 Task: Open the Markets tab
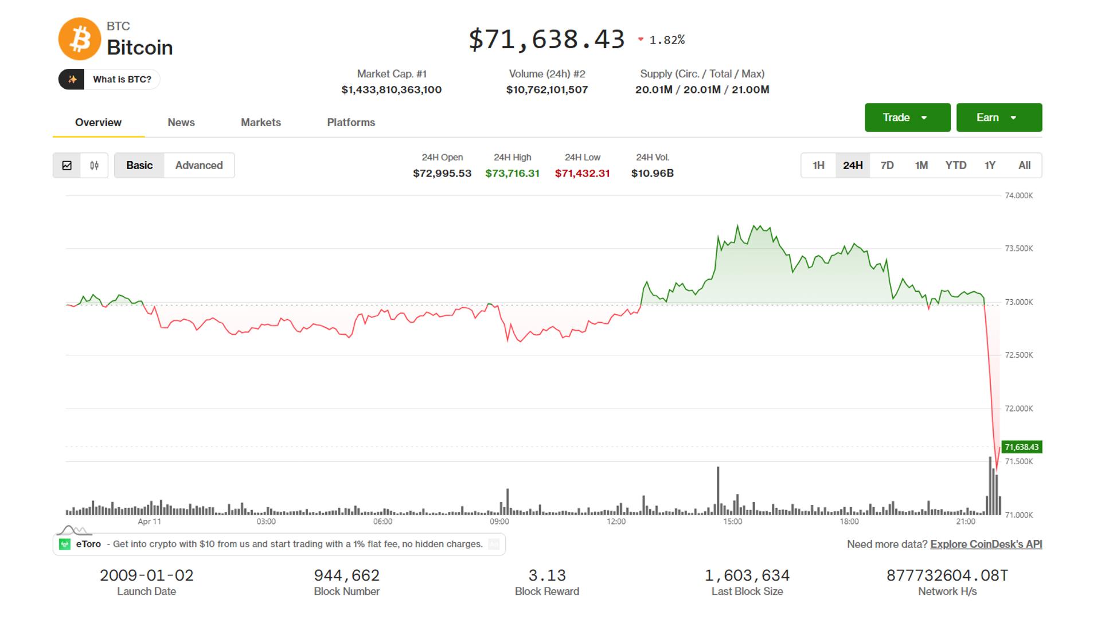261,122
